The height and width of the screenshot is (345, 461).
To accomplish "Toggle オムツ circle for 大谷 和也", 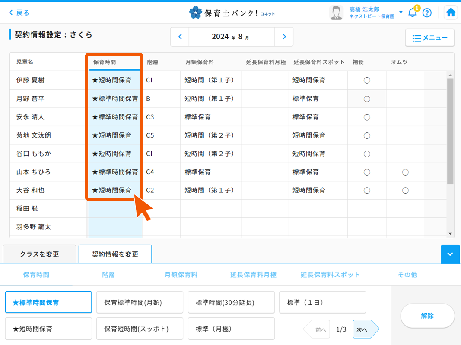I will (x=405, y=191).
